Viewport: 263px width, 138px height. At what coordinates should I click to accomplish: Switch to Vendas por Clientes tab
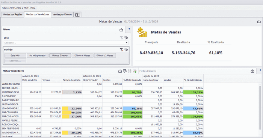point(62,15)
